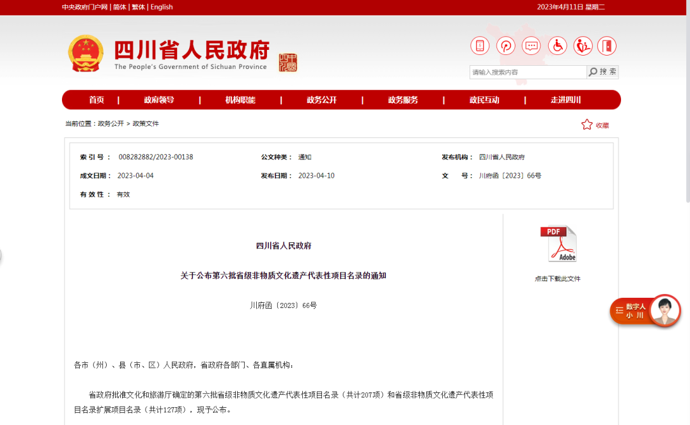Viewport: 690px width, 425px height.
Task: Click into the search input box
Action: click(527, 72)
